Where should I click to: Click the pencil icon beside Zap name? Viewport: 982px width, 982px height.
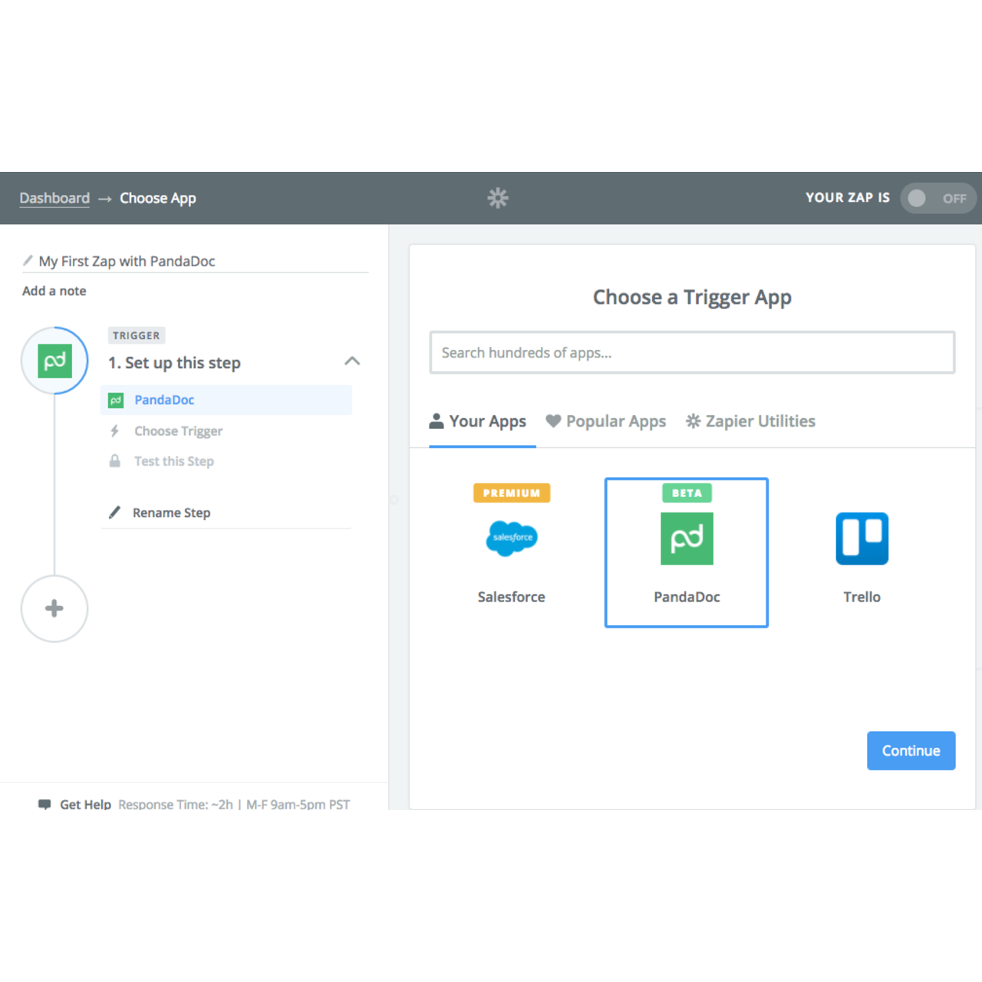pyautogui.click(x=28, y=261)
